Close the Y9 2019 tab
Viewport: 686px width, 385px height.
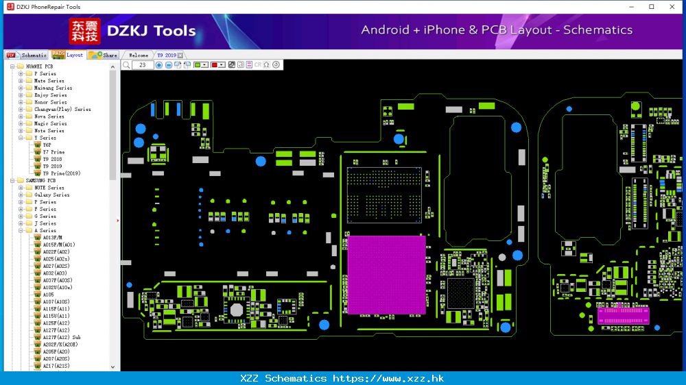pos(180,55)
